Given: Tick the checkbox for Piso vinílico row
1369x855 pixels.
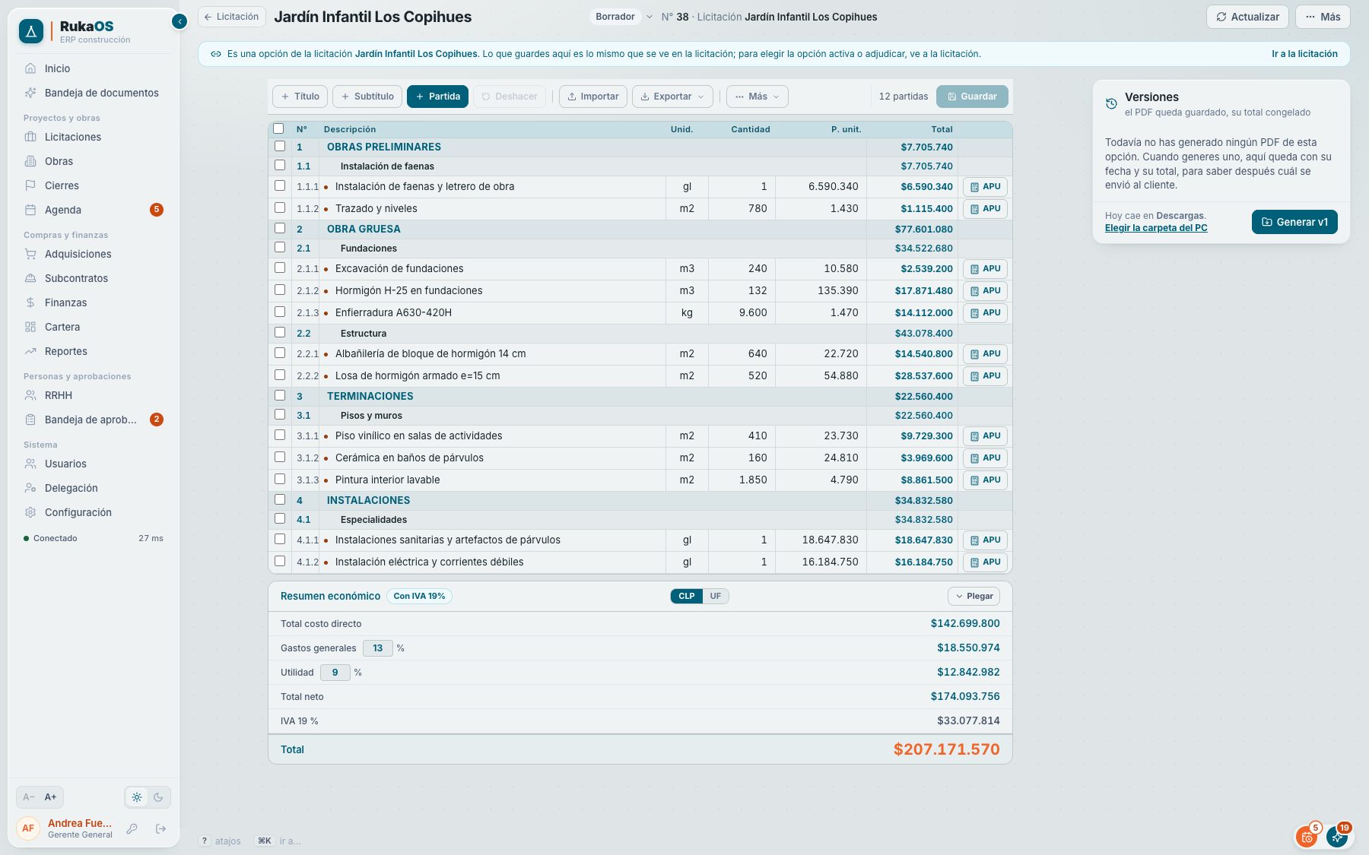Looking at the screenshot, I should (x=280, y=435).
